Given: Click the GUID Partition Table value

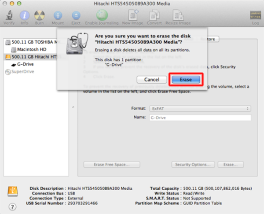Looking at the screenshot, I should [202, 203].
